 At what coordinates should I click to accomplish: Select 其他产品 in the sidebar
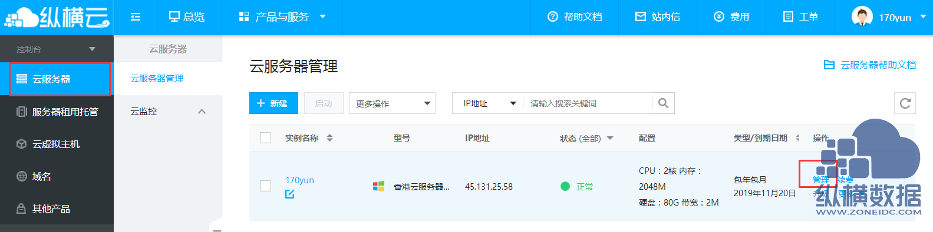pos(57,209)
